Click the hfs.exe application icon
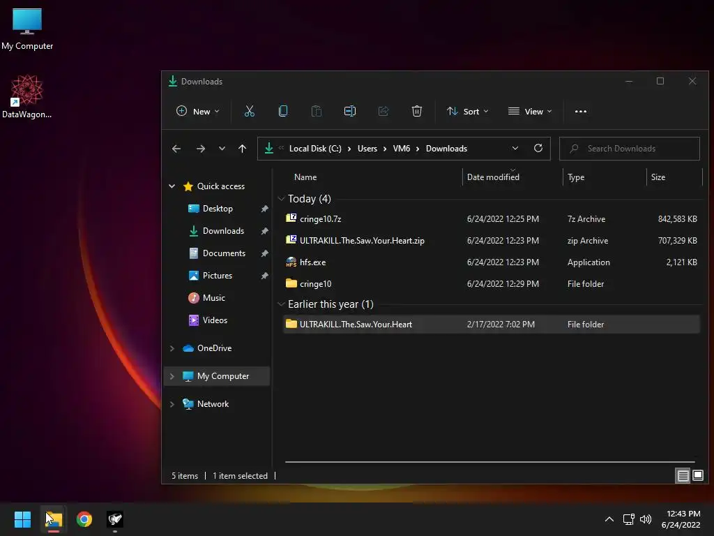The height and width of the screenshot is (536, 714). click(291, 262)
